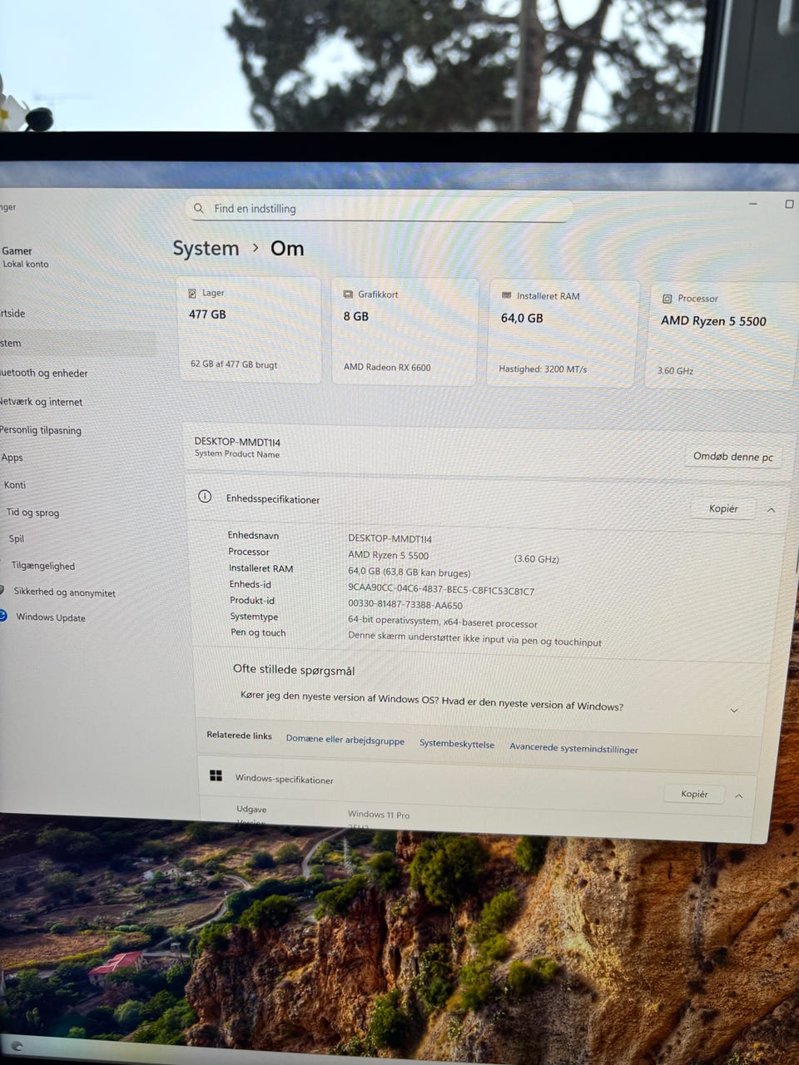Select Tilgængelighed in the sidebar
Image resolution: width=799 pixels, height=1065 pixels.
43,566
